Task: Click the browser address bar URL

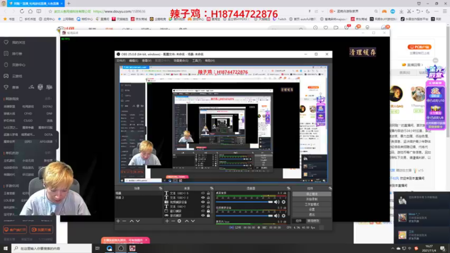Action: pos(119,11)
